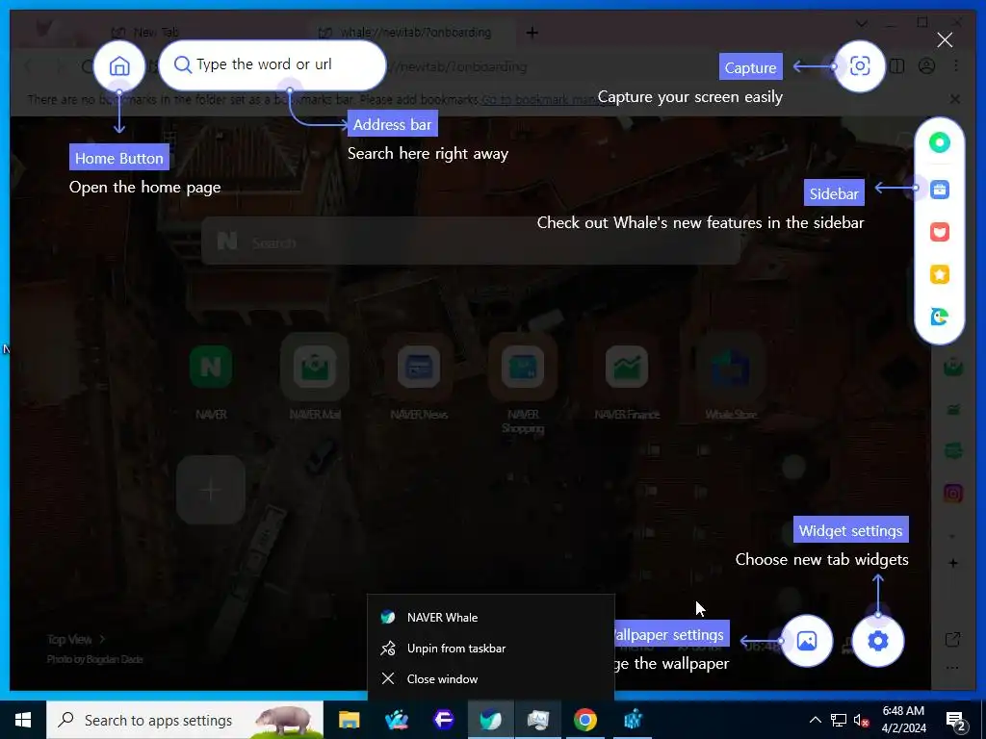Add a sidebar app with plus icon
This screenshot has width=986, height=739.
point(953,563)
